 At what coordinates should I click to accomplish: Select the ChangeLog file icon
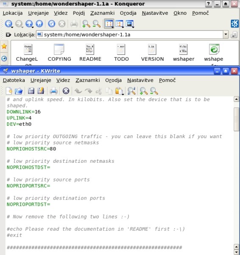coord(28,49)
